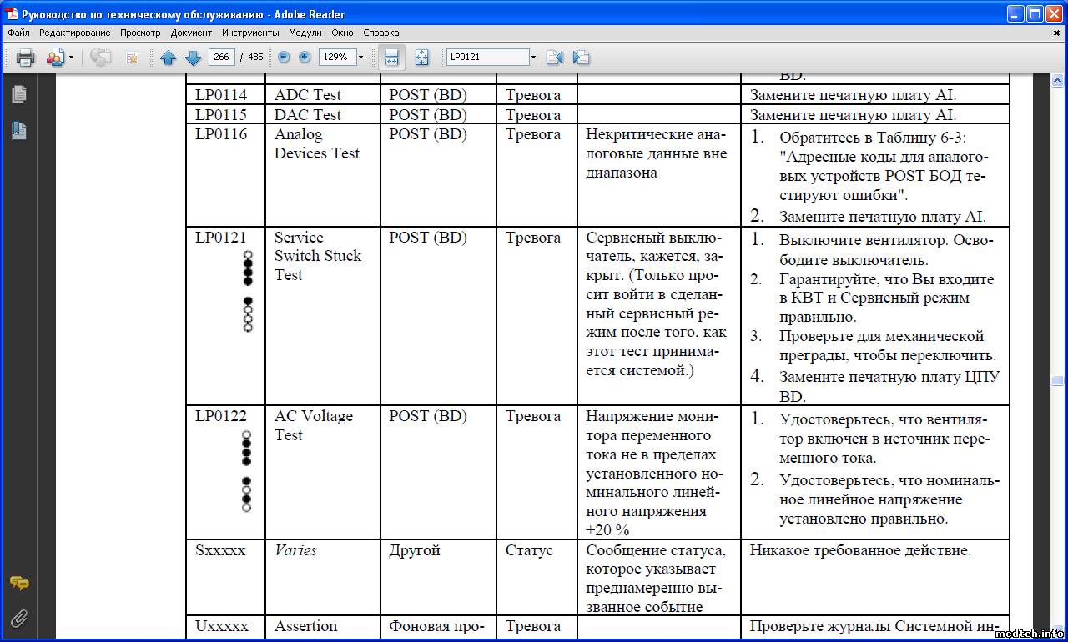Open the Comments panel icon

pyautogui.click(x=19, y=584)
